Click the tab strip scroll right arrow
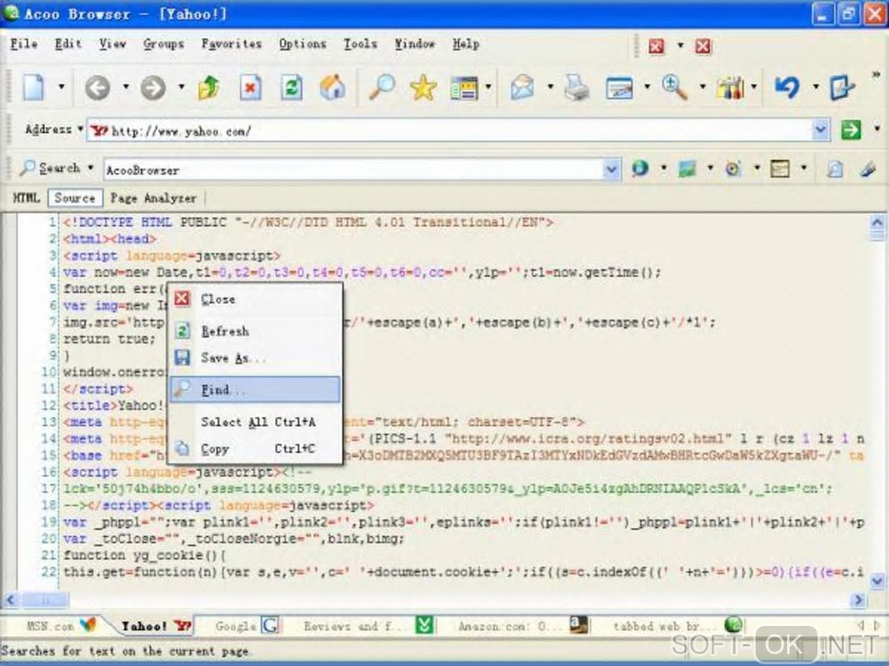Viewport: 889px width, 666px height. coord(878,625)
